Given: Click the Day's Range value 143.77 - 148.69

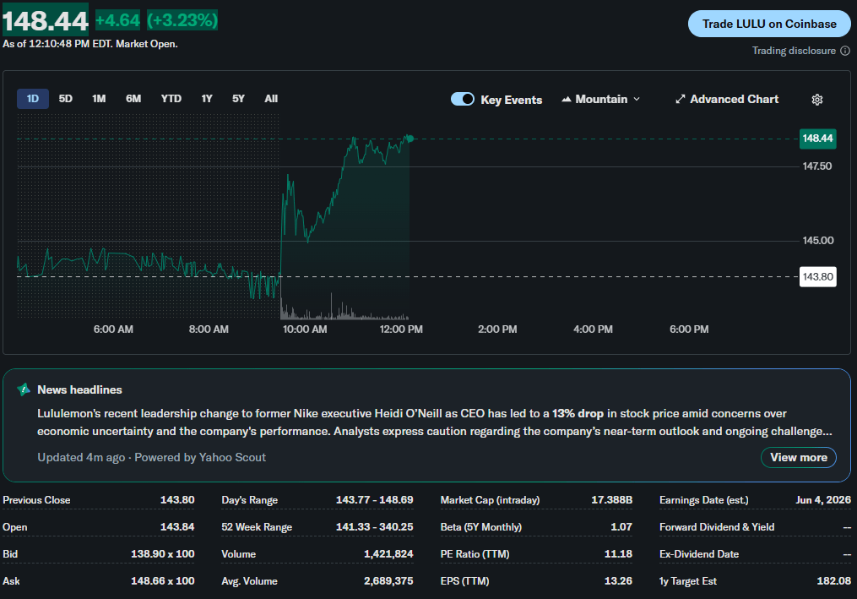Looking at the screenshot, I should coord(374,500).
